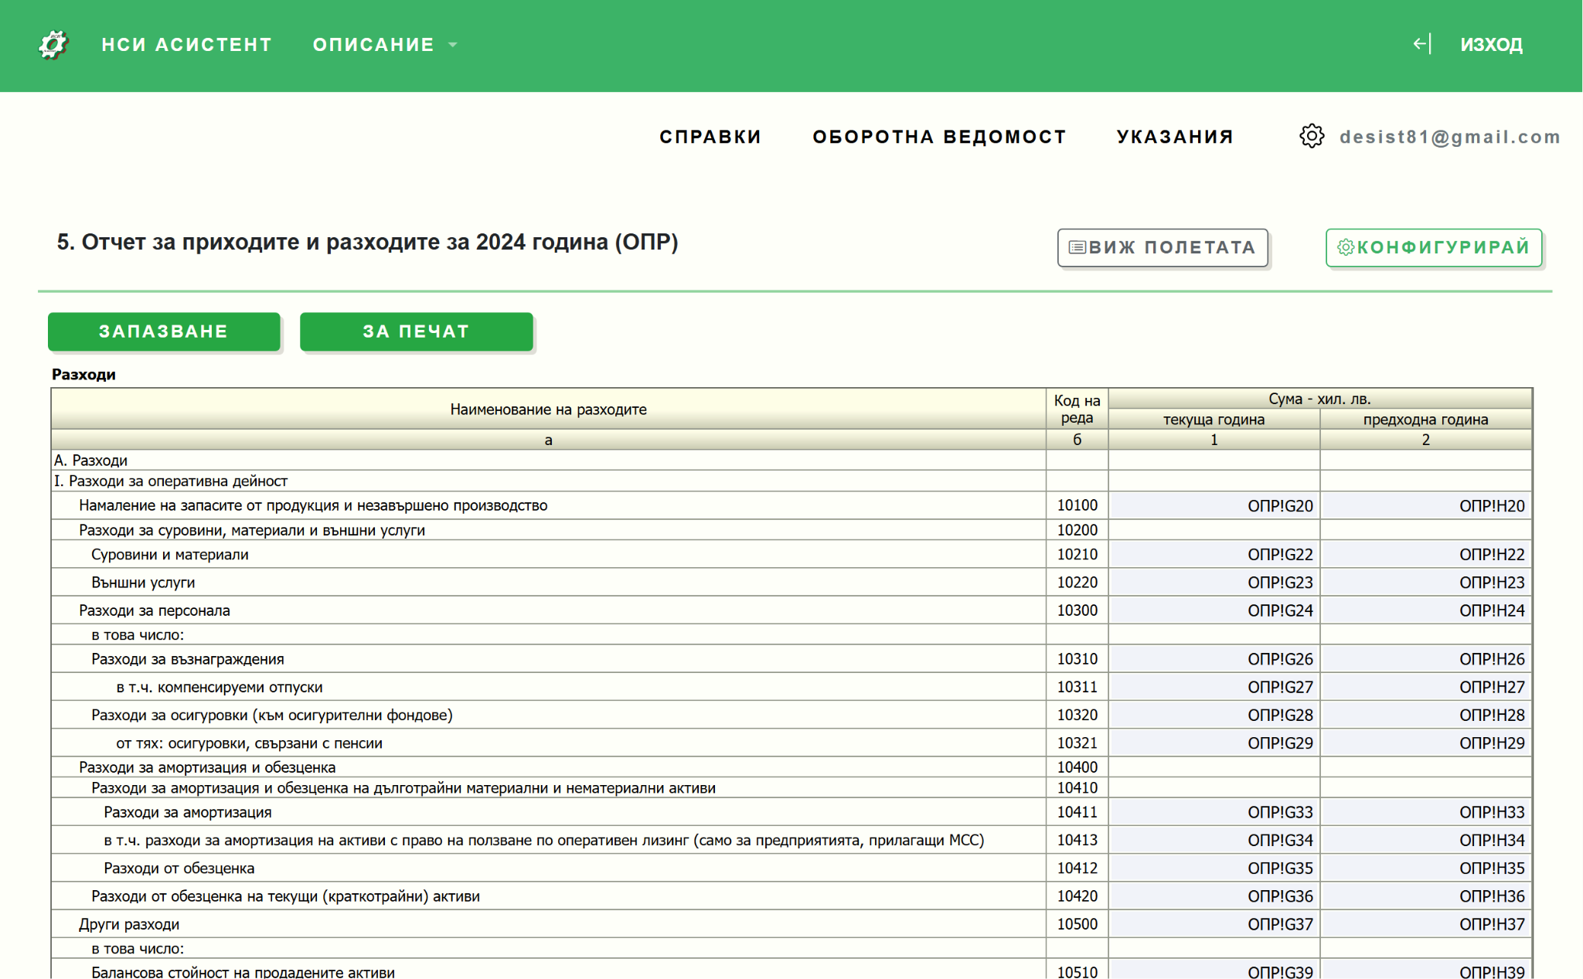Click gear icon in КОНФИГУРИРАЙ button
Image resolution: width=1583 pixels, height=979 pixels.
click(1345, 247)
